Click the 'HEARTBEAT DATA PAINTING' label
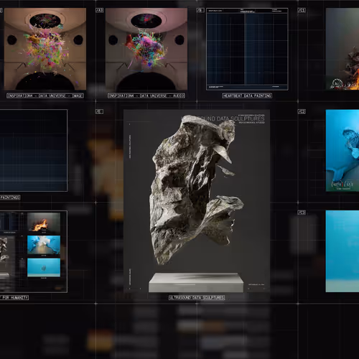359x359 pixels. pos(247,95)
